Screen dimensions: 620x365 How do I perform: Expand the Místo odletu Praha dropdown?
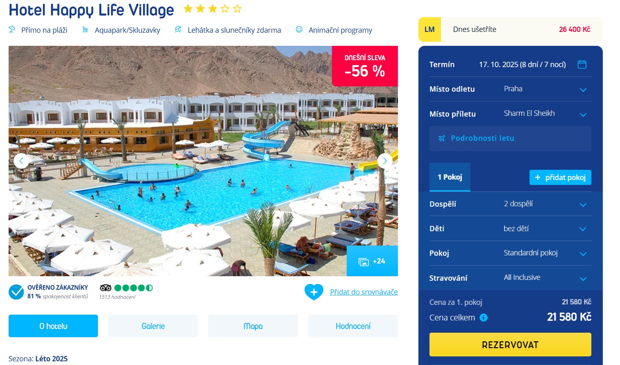510,89
